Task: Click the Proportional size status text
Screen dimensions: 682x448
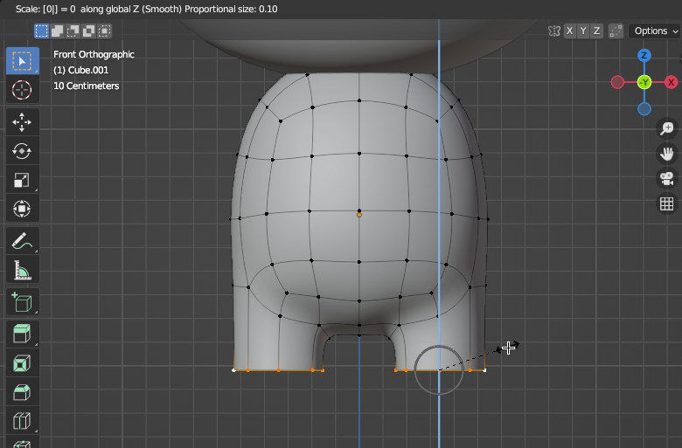Action: point(231,9)
